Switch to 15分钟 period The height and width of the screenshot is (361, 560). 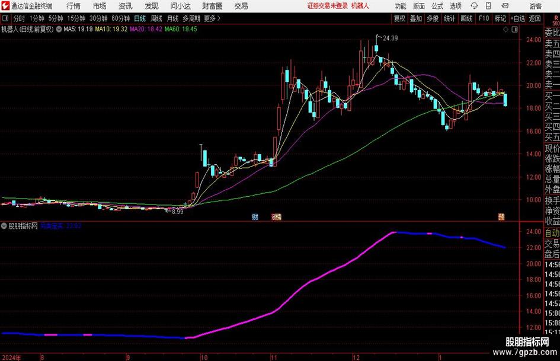coord(76,18)
